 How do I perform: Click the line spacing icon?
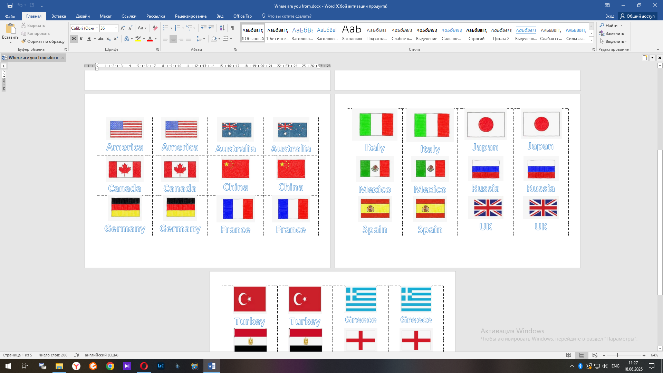(199, 39)
